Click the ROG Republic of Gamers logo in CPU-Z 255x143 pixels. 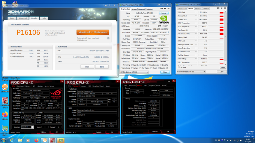(x=56, y=94)
